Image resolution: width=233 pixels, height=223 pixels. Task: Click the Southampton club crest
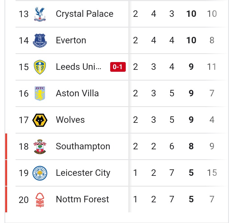40,146
